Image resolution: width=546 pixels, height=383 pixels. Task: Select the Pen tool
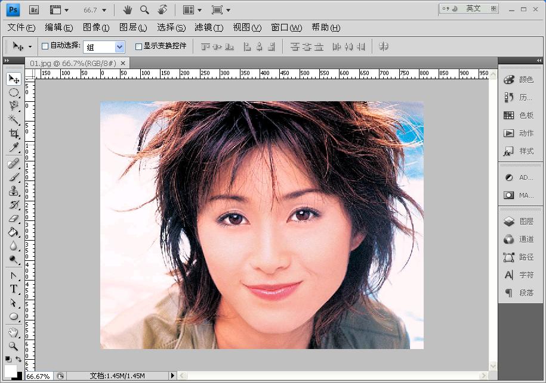14,276
